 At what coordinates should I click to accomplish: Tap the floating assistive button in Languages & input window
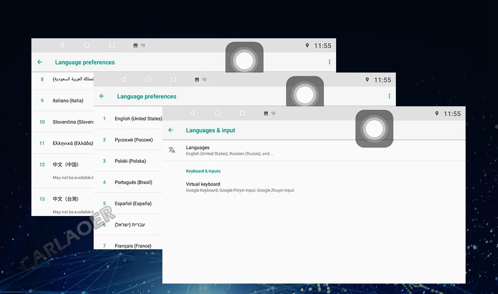(374, 129)
